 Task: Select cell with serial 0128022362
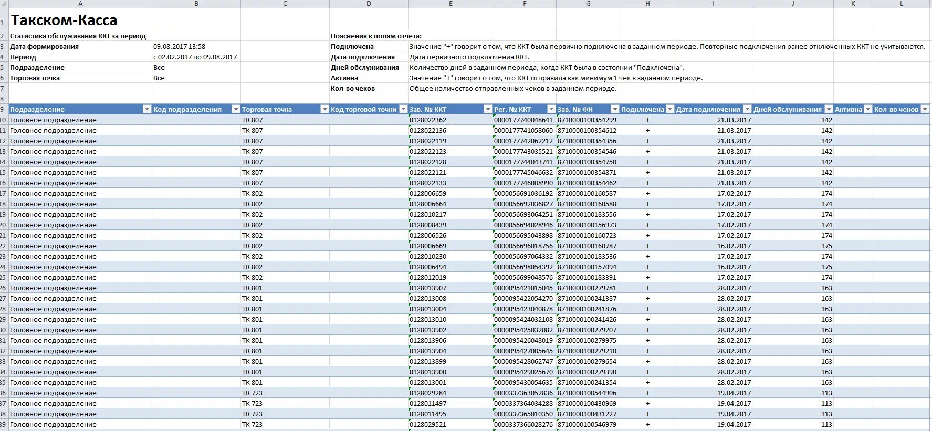(x=451, y=120)
